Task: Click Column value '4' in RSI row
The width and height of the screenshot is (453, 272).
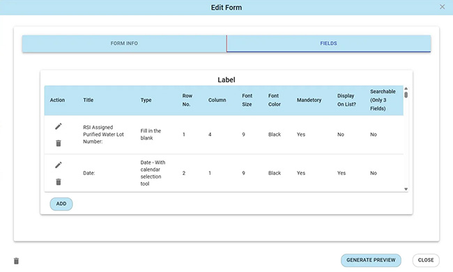Action: pyautogui.click(x=210, y=135)
